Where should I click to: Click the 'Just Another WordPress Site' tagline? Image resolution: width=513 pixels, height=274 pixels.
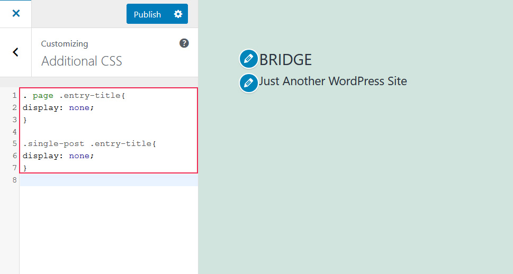(x=332, y=81)
